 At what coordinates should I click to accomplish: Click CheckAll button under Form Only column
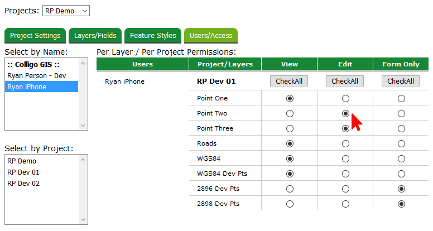(401, 81)
